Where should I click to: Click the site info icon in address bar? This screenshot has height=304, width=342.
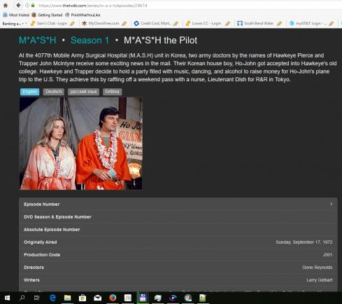(x=27, y=5)
